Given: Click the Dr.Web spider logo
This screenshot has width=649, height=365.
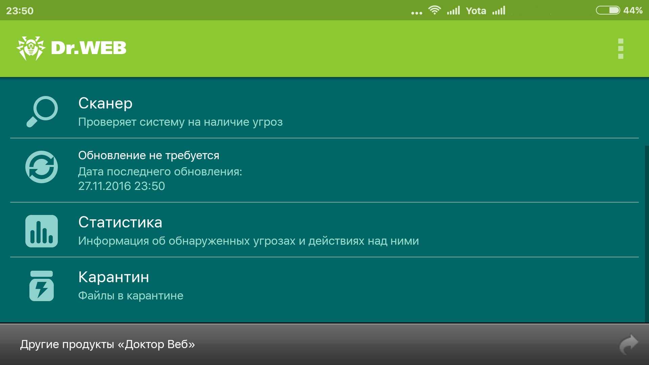Looking at the screenshot, I should click(x=31, y=48).
